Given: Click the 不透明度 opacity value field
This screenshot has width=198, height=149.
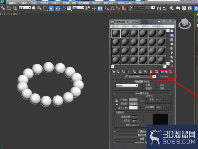Looking at the screenshot, I should click(x=159, y=107).
